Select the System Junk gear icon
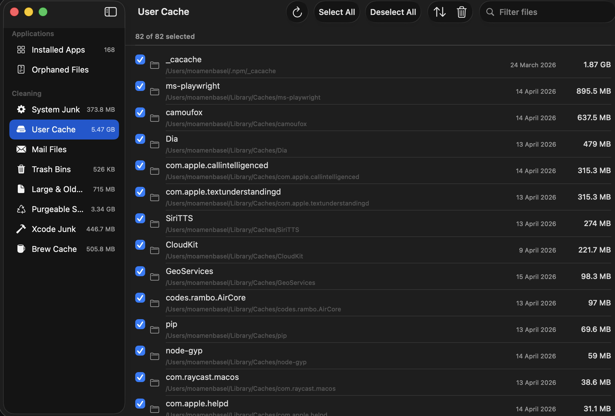This screenshot has height=416, width=615. (x=21, y=109)
